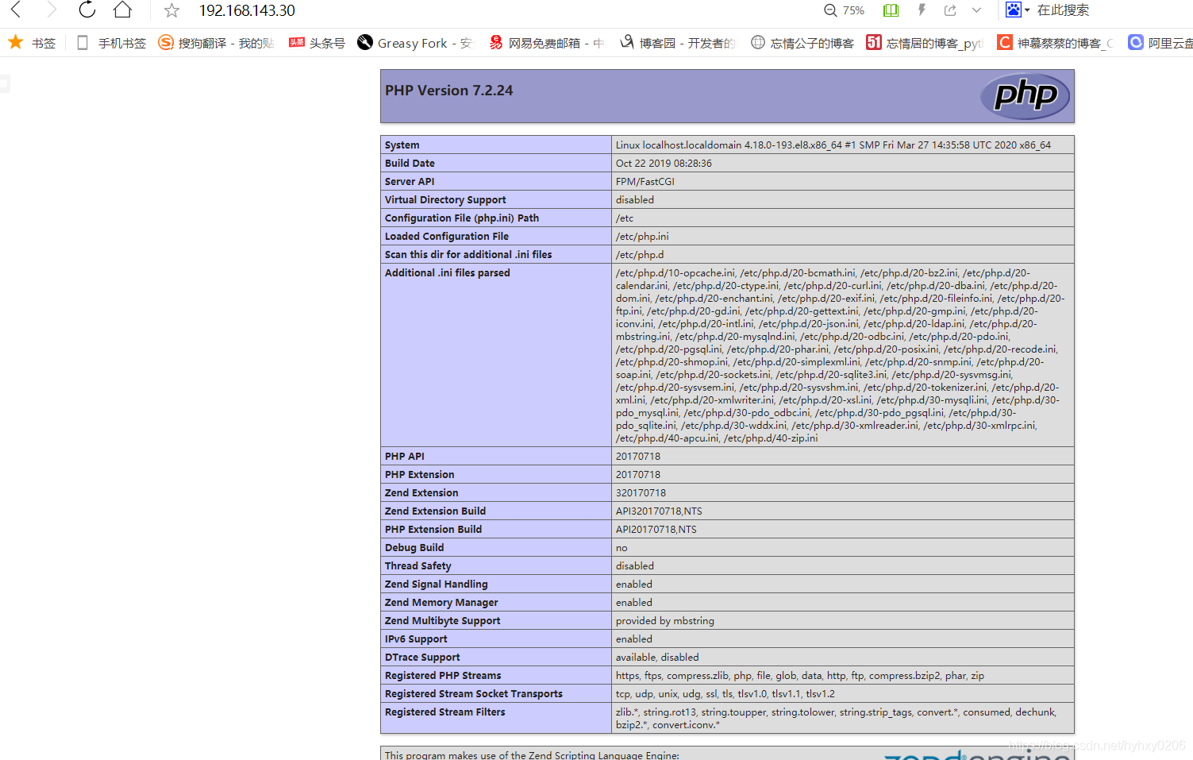Viewport: 1193px width, 760px height.
Task: Select the Additional .ini files parsed label
Action: pos(448,273)
